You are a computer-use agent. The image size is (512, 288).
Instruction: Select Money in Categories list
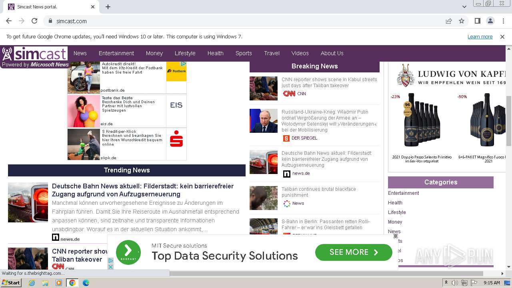pos(395,222)
